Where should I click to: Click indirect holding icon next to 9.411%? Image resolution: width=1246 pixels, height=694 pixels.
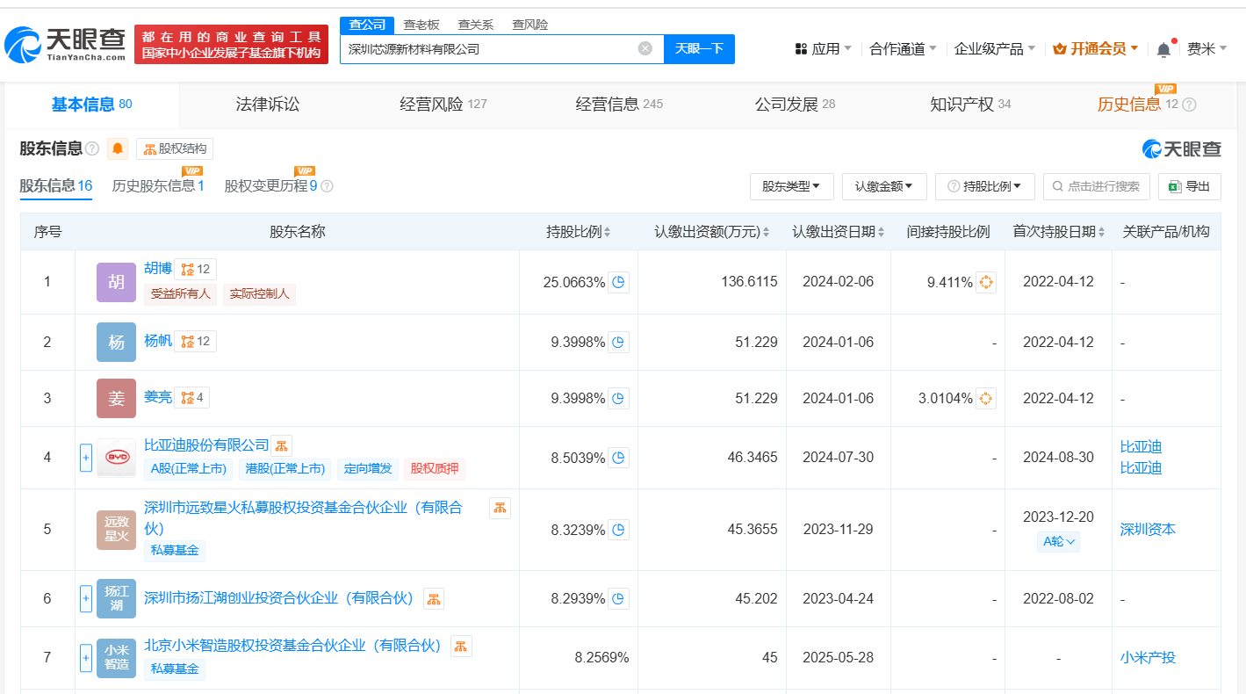point(986,282)
